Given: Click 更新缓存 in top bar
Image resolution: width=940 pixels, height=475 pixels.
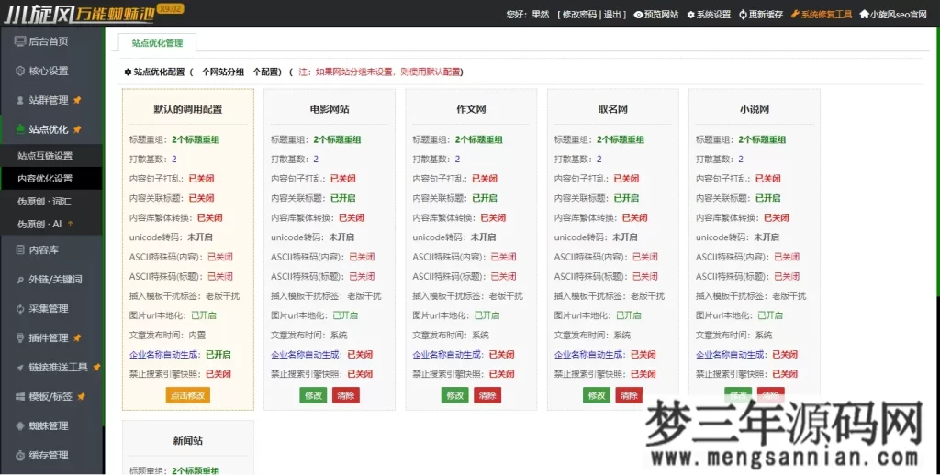Looking at the screenshot, I should (x=761, y=15).
